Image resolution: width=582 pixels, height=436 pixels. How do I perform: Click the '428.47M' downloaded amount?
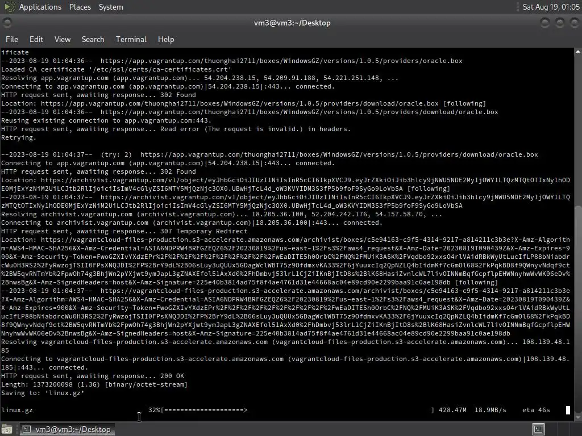pos(452,410)
